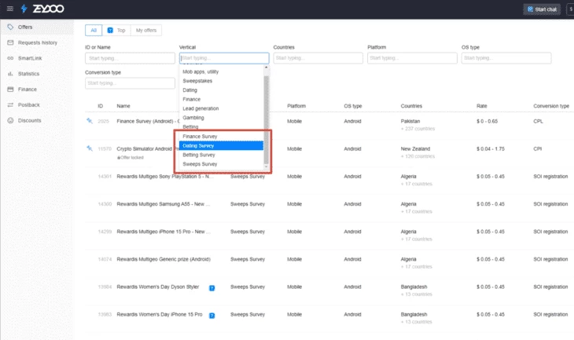Click the Offers tag icon in sidebar

10,27
